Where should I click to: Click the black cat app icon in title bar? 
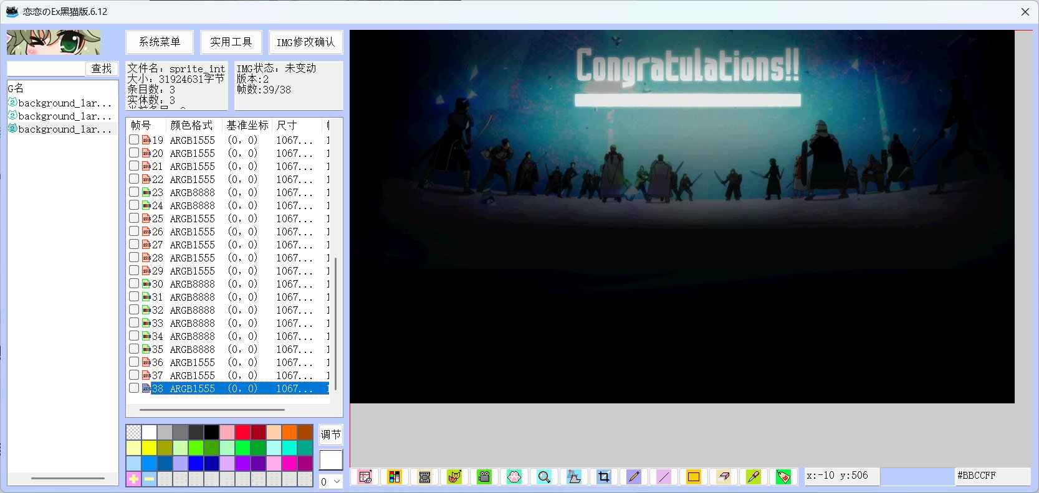point(12,11)
